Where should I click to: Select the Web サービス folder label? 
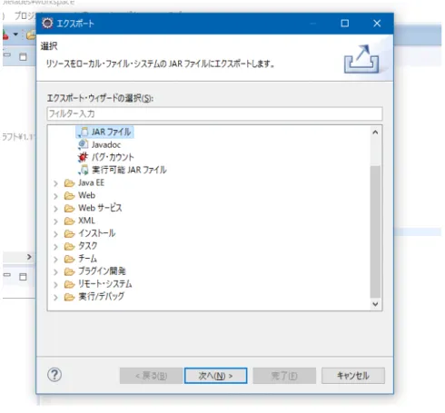100,208
